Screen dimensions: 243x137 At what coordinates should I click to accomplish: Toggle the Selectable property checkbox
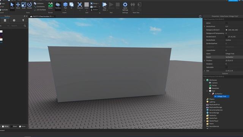coord(227,67)
